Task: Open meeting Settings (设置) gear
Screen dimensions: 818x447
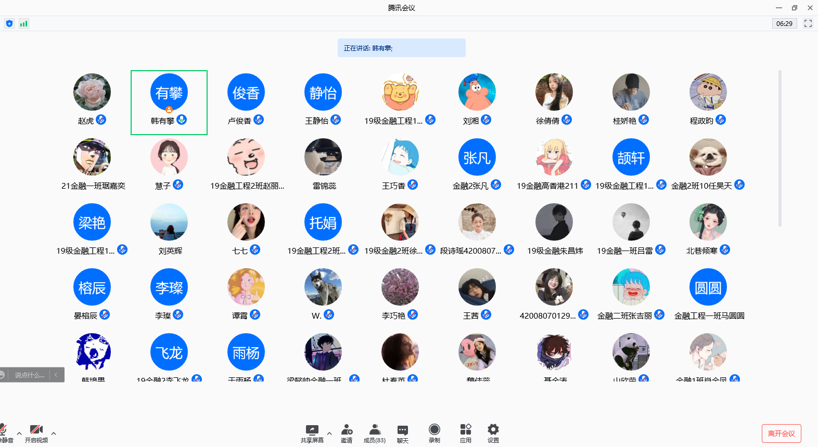Action: point(493,432)
